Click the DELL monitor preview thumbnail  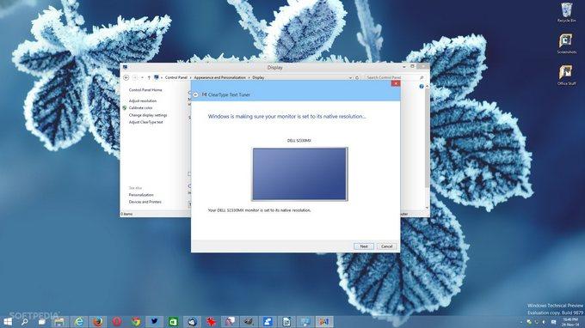pyautogui.click(x=299, y=174)
